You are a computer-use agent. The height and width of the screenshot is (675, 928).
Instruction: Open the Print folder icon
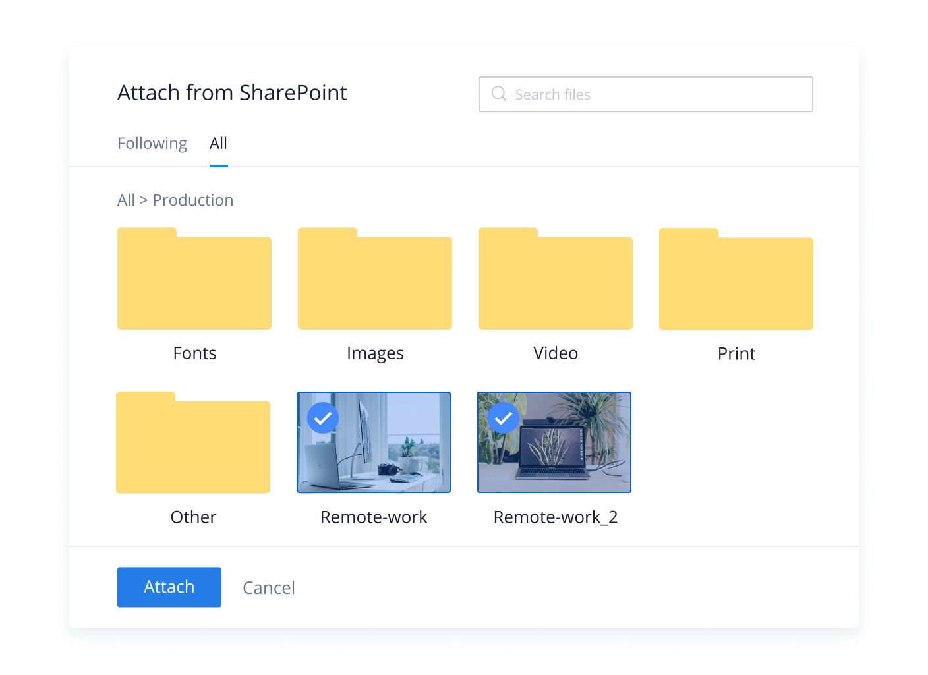736,280
